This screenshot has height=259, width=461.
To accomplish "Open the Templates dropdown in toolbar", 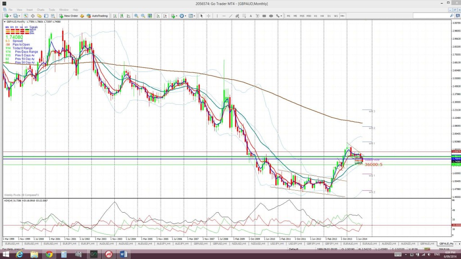I will pyautogui.click(x=194, y=16).
